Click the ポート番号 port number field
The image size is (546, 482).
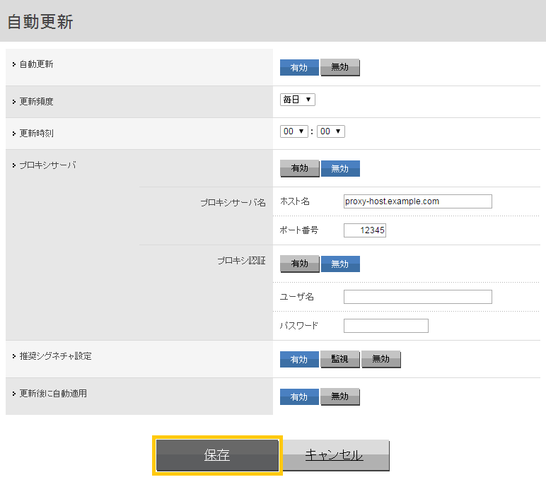pos(365,230)
